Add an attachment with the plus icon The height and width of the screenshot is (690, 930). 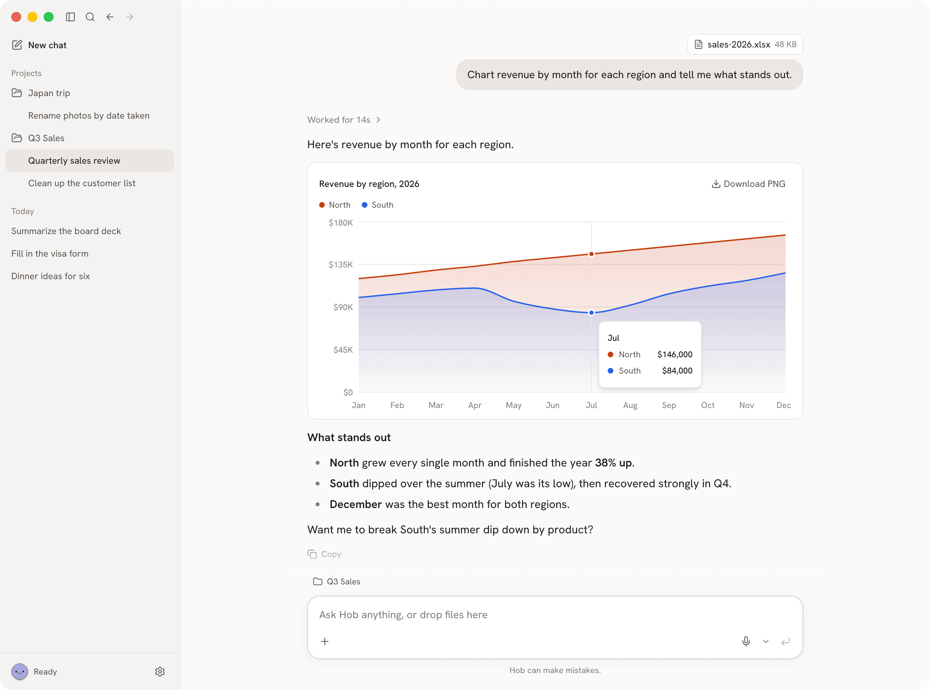click(325, 641)
